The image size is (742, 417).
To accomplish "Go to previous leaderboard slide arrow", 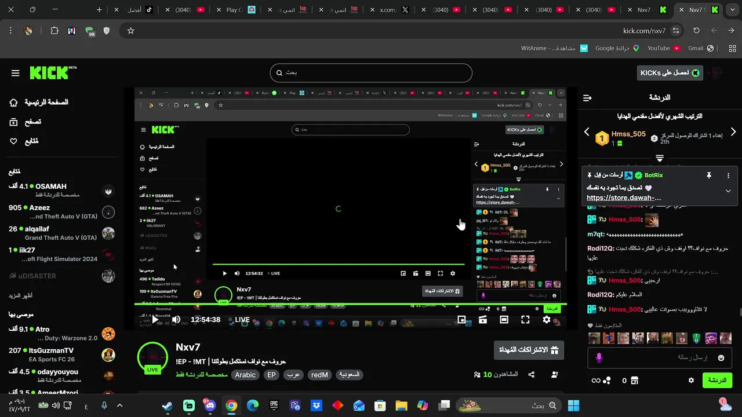I will [x=587, y=132].
